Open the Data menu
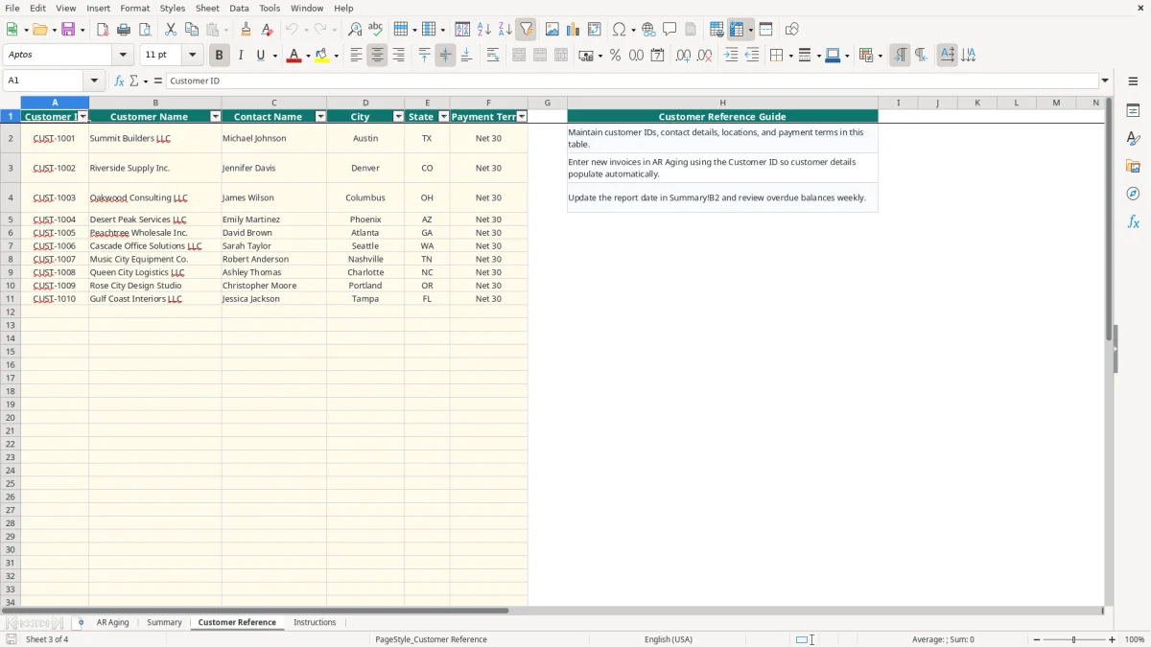1151x647 pixels. coord(239,8)
